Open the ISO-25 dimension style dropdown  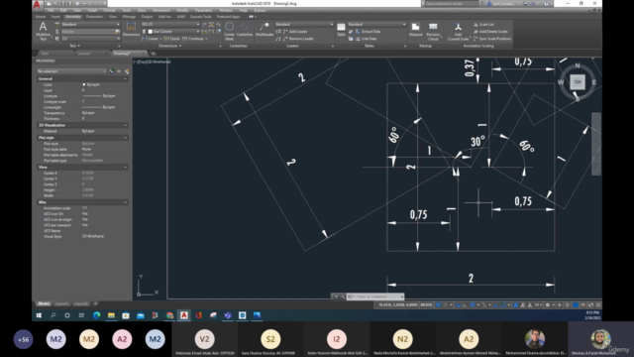tap(170, 25)
